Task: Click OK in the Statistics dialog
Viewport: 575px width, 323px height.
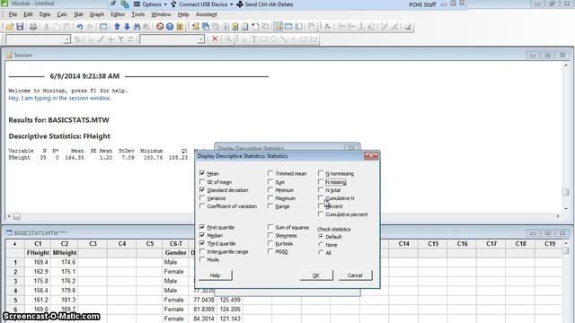Action: (x=316, y=275)
